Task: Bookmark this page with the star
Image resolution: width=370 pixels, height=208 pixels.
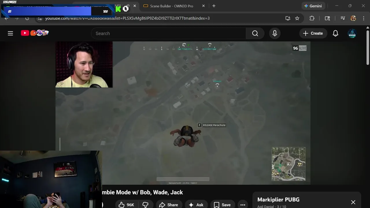Action: point(297,18)
